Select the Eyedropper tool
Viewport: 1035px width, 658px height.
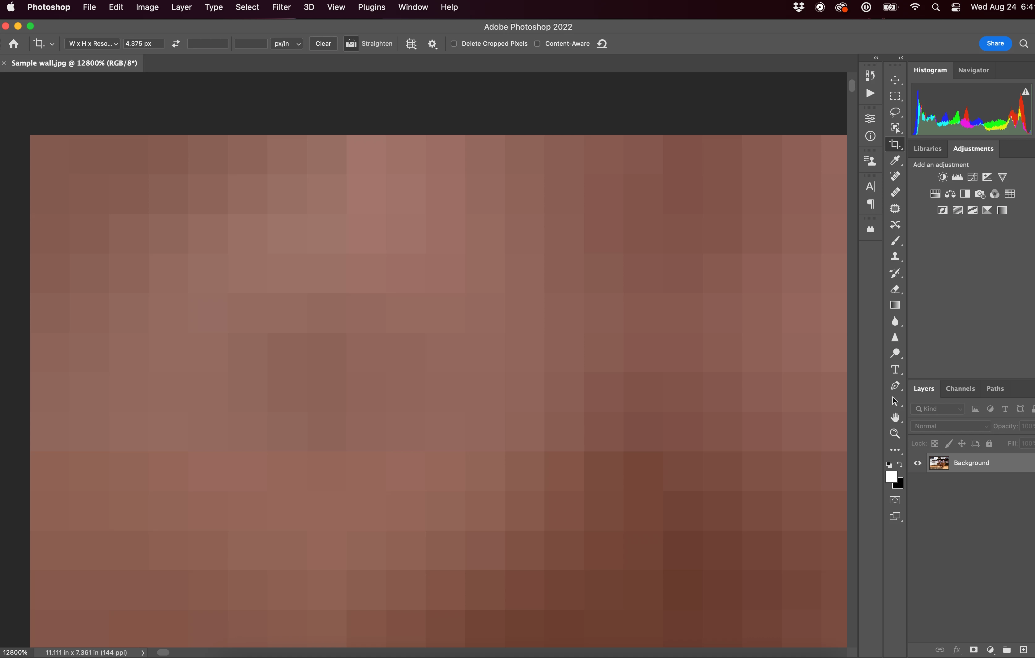click(895, 160)
